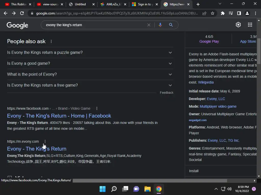Focus the Google search input field

pos(95,25)
